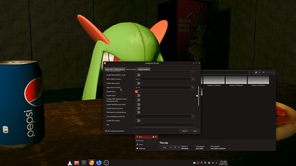Click the Play button for Thcrap
296x166 pixels.
pyautogui.click(x=165, y=148)
